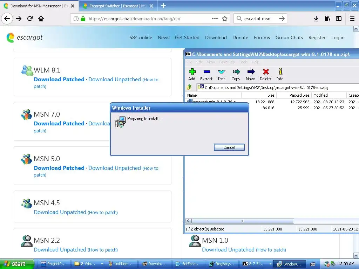The height and width of the screenshot is (269, 359).
Task: Sort by Packed Size column header
Action: click(294, 95)
